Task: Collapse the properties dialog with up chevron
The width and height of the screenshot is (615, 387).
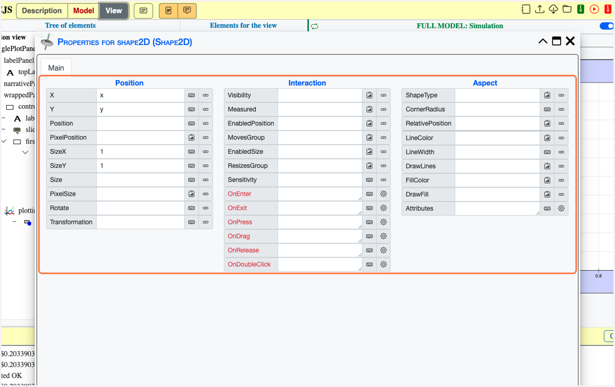Action: 543,42
